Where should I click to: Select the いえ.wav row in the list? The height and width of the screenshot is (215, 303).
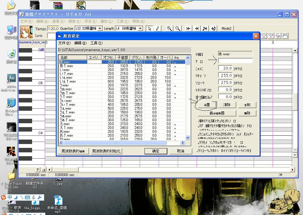click(x=122, y=78)
